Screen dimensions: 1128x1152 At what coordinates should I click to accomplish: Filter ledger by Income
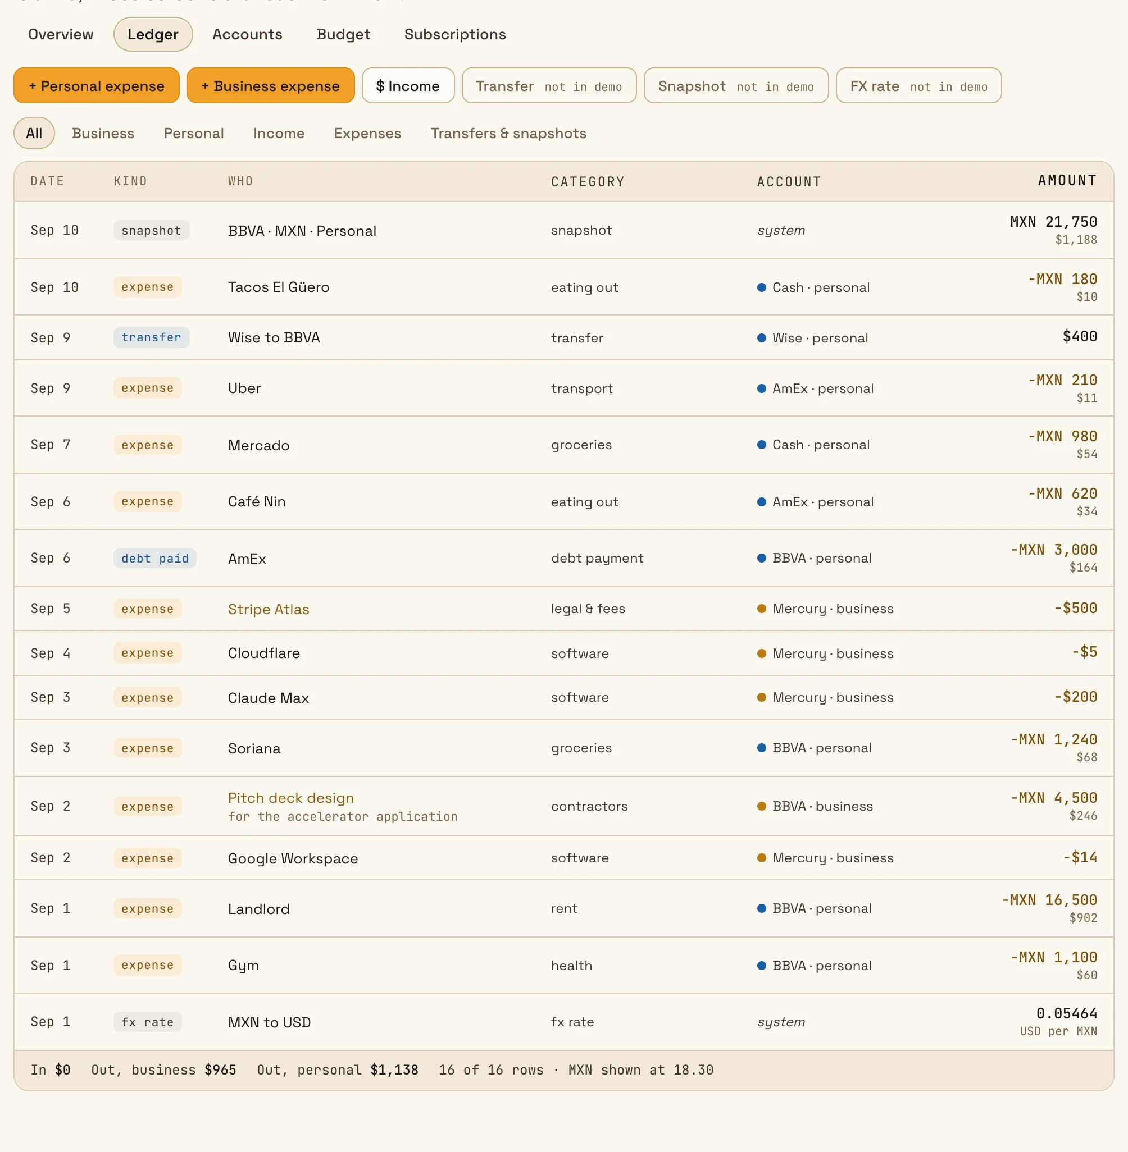point(279,133)
